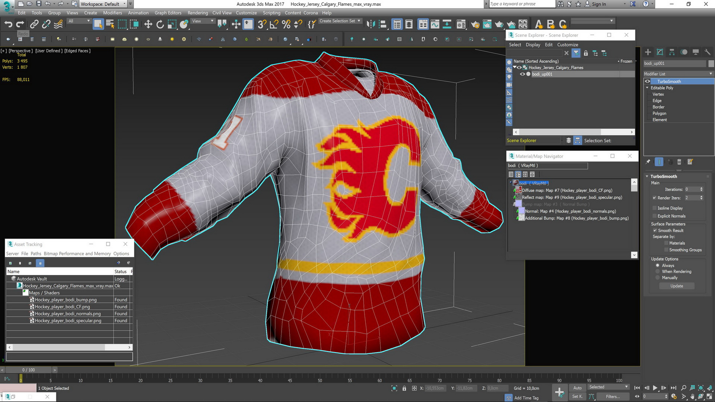
Task: Open the Modifier List dropdown
Action: [679, 74]
